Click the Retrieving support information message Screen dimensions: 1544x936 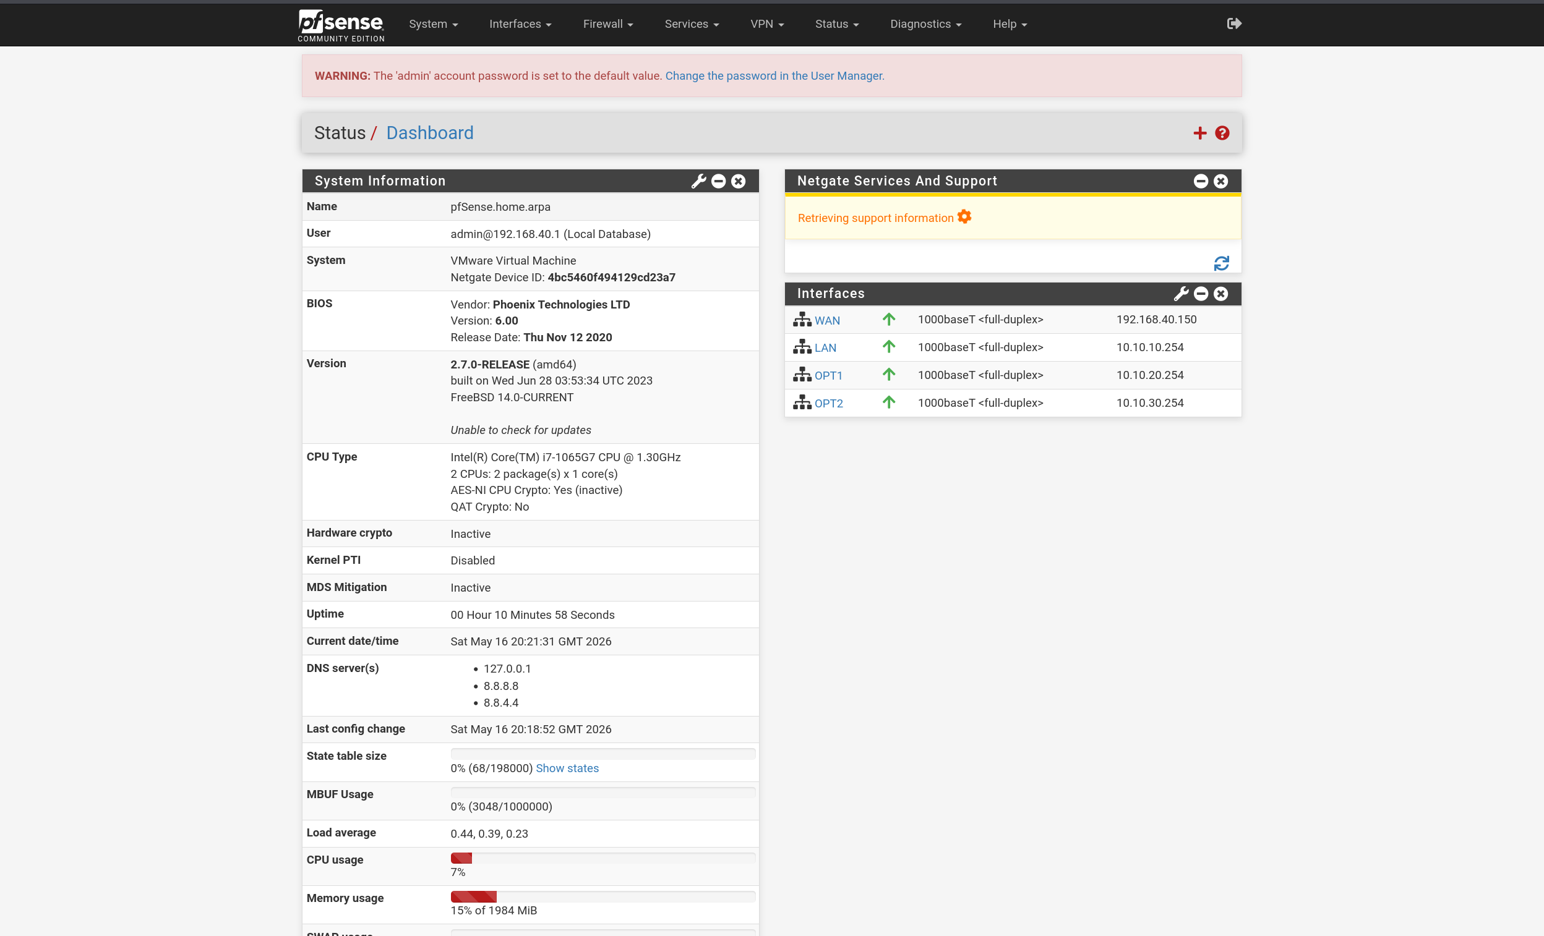[x=875, y=218]
